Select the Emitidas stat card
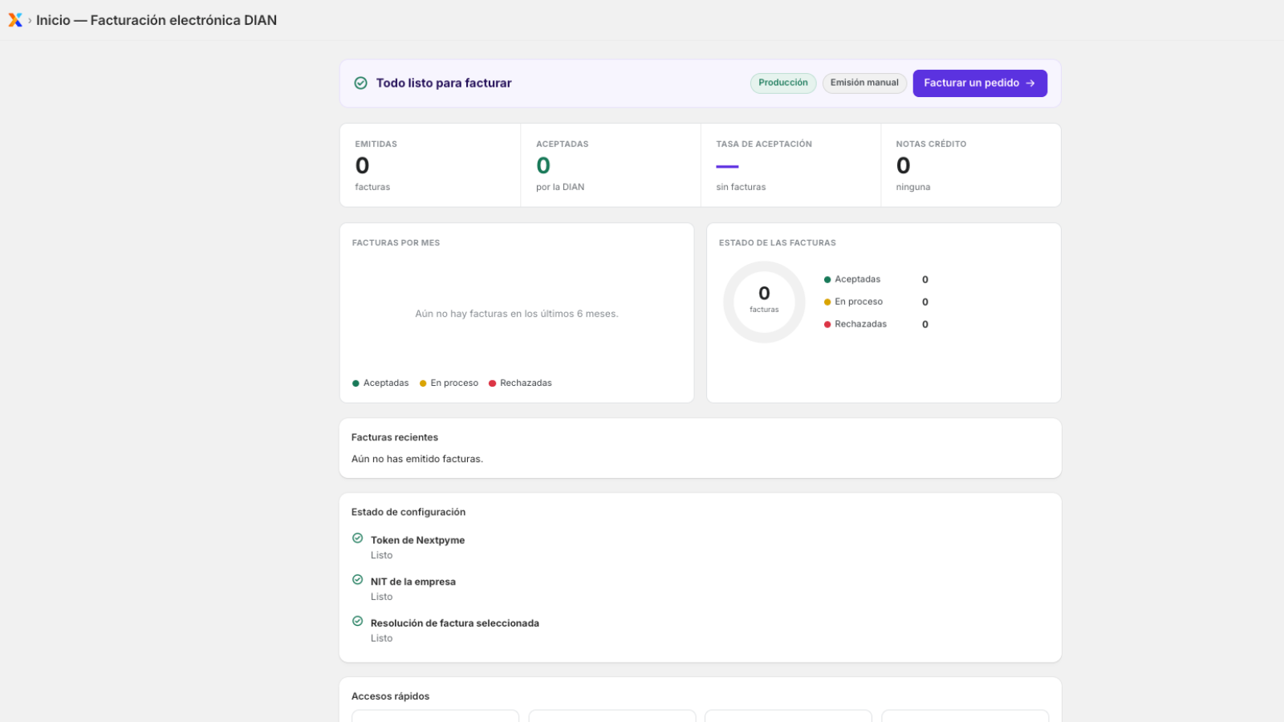The height and width of the screenshot is (722, 1284). (430, 165)
